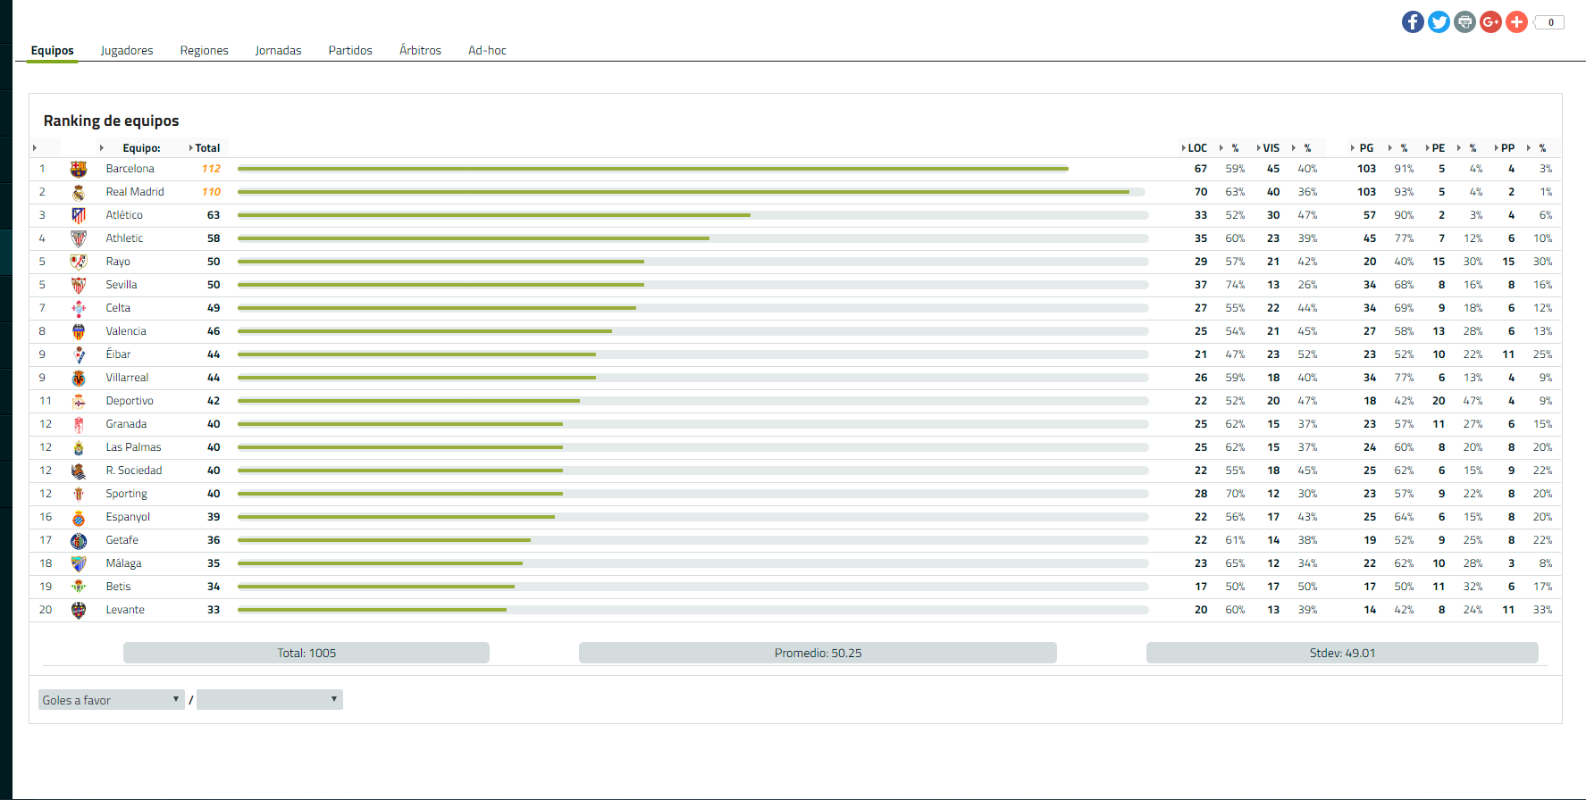Click the Levante team crest
1586x800 pixels.
pyautogui.click(x=79, y=610)
